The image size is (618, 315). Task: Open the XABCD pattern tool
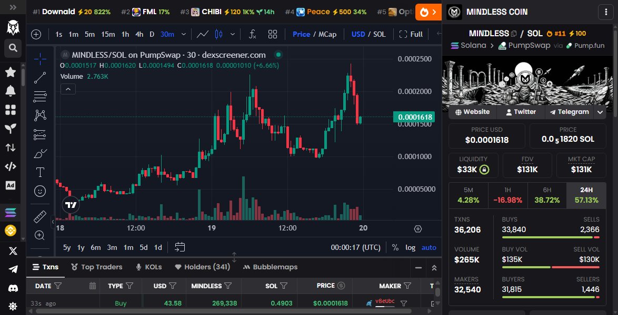[39, 115]
